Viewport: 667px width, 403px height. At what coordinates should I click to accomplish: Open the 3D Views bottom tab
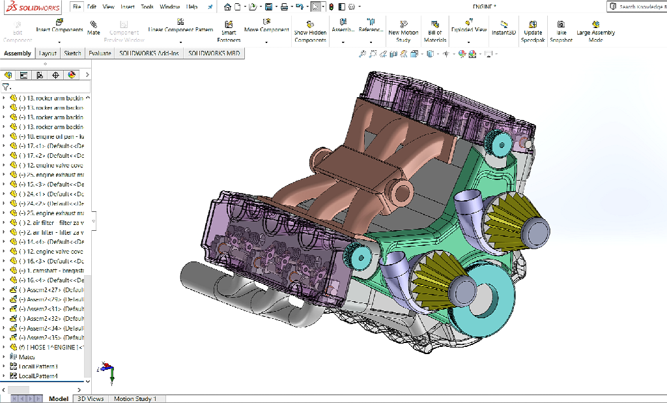click(x=90, y=398)
